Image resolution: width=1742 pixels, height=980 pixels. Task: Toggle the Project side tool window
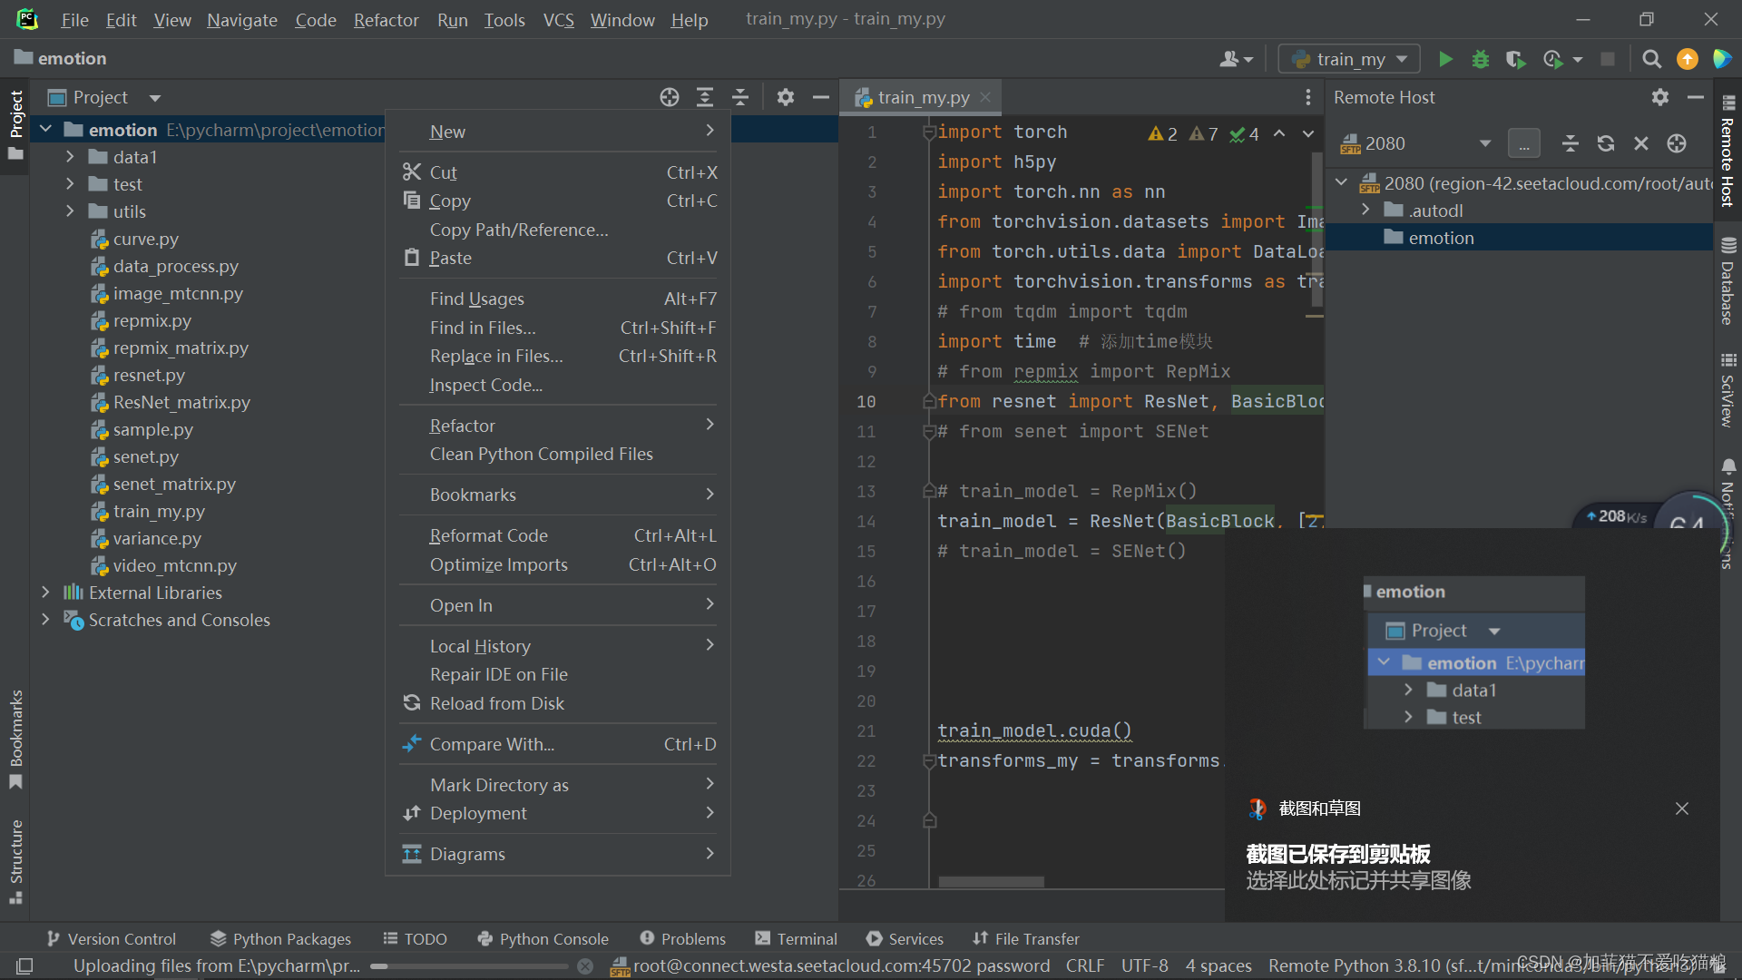tap(15, 124)
